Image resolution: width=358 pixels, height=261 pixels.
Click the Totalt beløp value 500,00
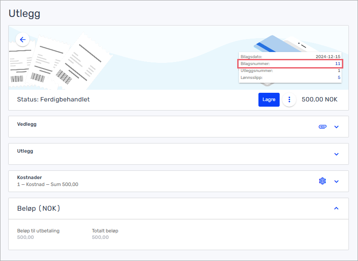100,238
